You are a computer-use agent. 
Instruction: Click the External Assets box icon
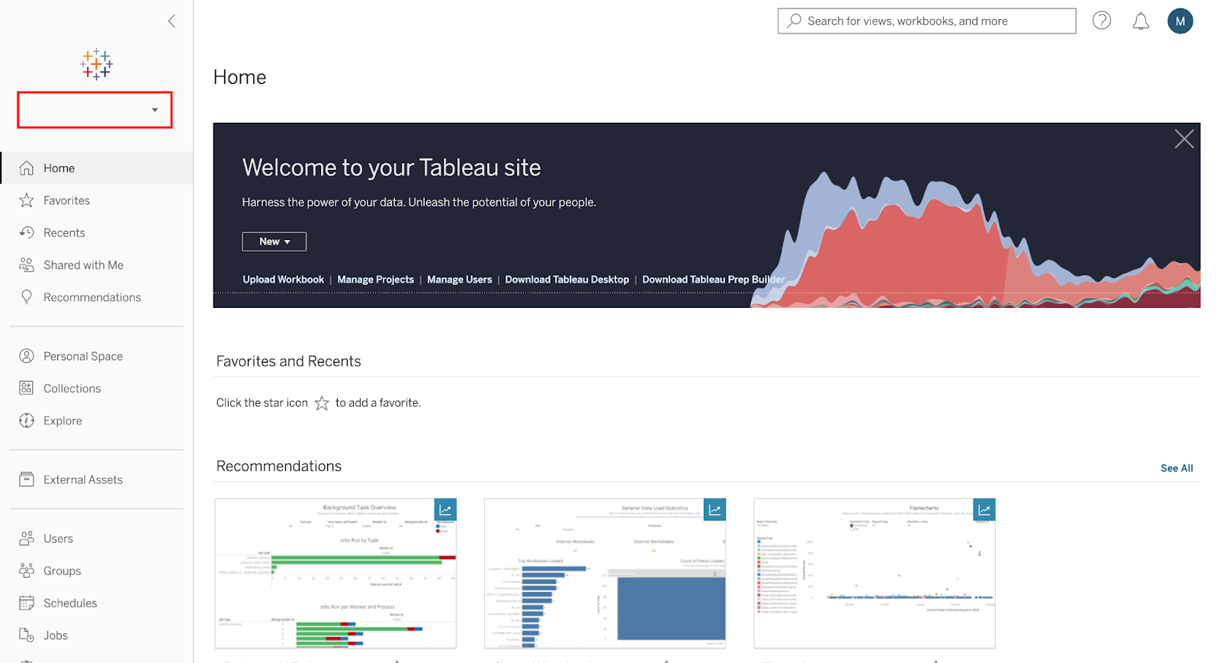click(x=27, y=479)
